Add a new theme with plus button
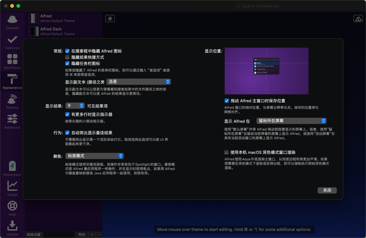This screenshot has width=366, height=238. click(92, 235)
